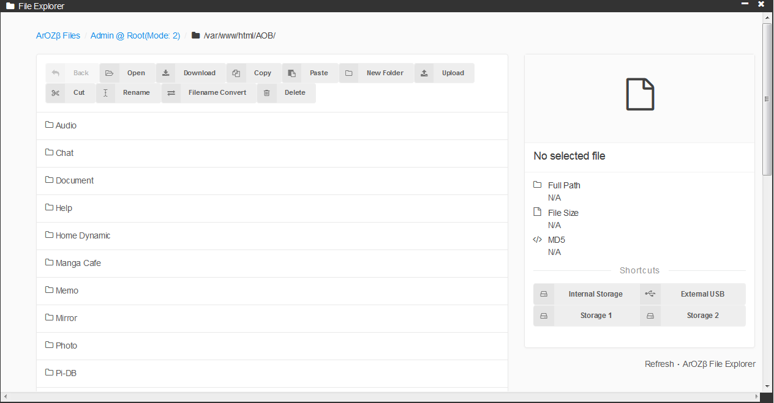Select the Filename Convert arrows icon
The width and height of the screenshot is (774, 403).
[x=171, y=93]
